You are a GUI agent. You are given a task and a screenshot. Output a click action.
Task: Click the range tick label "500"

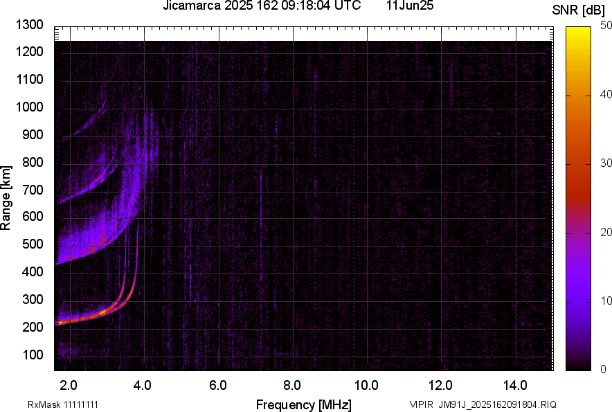click(x=33, y=244)
